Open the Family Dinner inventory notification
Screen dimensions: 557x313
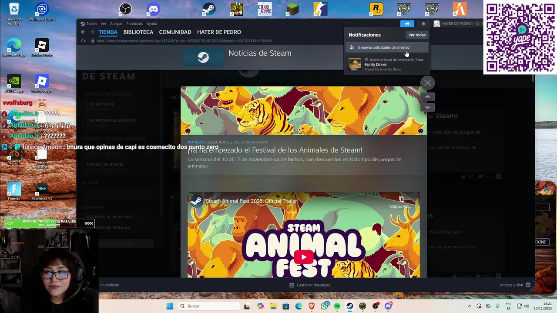[x=387, y=64]
